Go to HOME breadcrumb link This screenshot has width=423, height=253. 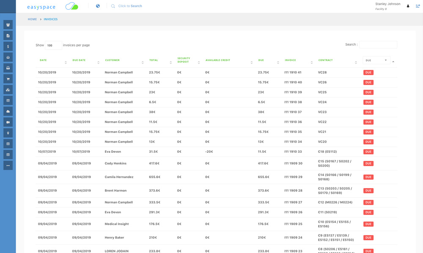coord(32,19)
